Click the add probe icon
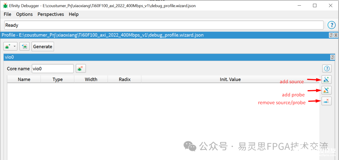The image size is (339, 160). 326,90
